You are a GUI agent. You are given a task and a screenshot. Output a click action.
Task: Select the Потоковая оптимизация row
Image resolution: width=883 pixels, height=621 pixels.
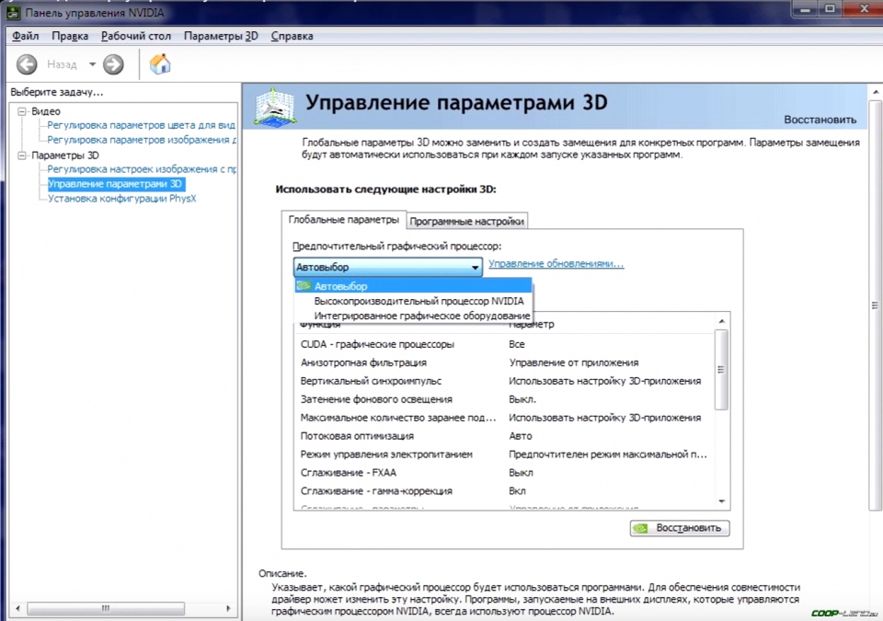point(504,436)
